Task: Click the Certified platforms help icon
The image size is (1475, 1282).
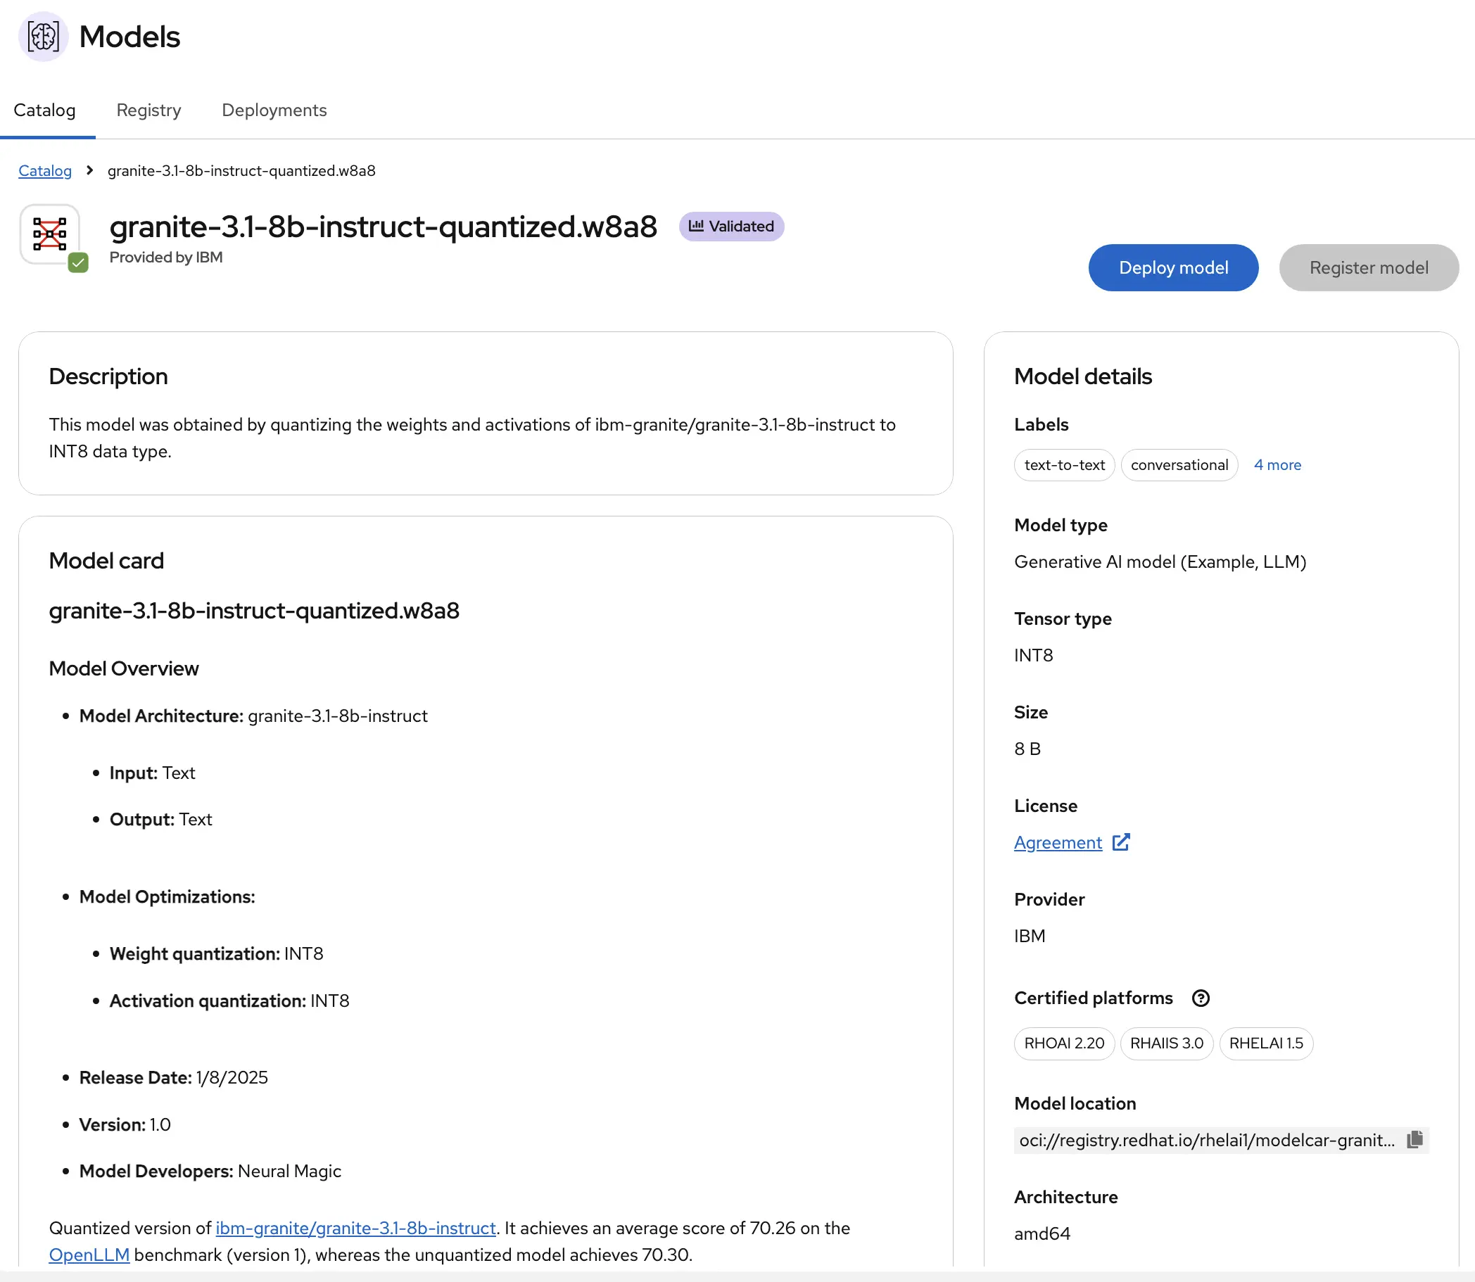Action: (x=1201, y=998)
